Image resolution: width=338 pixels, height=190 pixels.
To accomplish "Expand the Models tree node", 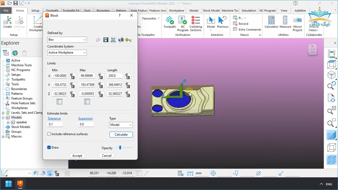I will click(x=3, y=118).
